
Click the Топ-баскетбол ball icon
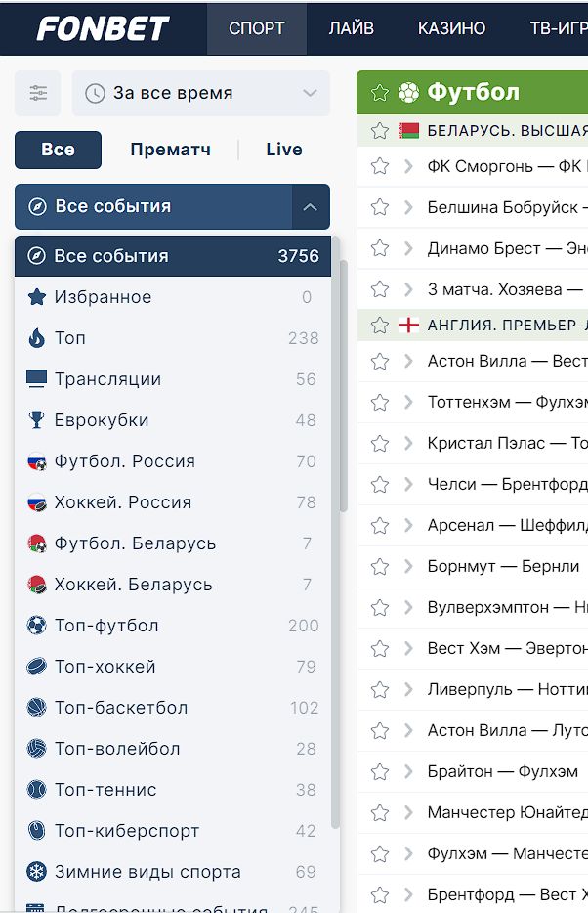tap(37, 708)
